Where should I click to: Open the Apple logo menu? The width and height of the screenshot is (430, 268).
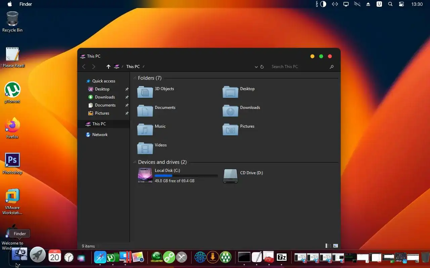pyautogui.click(x=10, y=4)
